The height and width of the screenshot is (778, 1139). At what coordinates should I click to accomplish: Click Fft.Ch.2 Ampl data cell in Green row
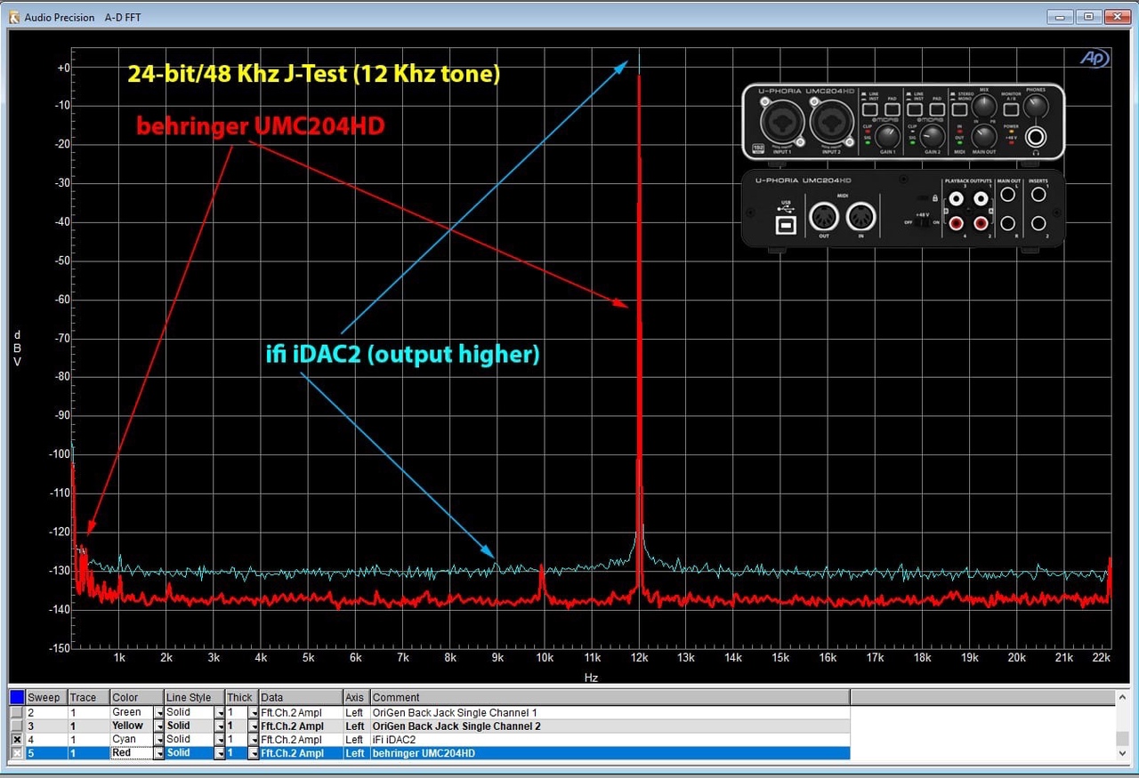pyautogui.click(x=301, y=713)
